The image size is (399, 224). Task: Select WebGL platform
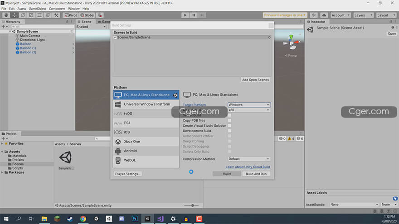[146, 160]
